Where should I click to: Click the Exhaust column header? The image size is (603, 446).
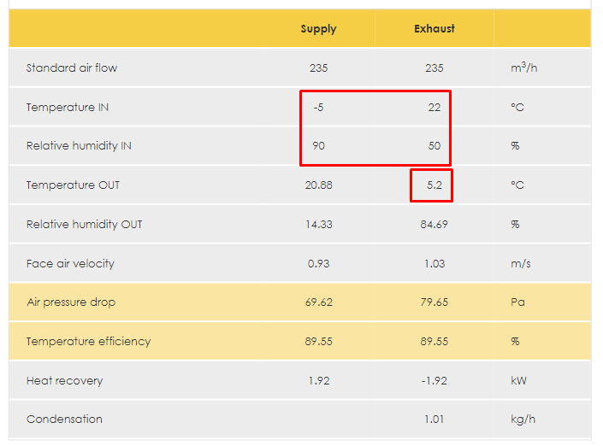pyautogui.click(x=435, y=28)
